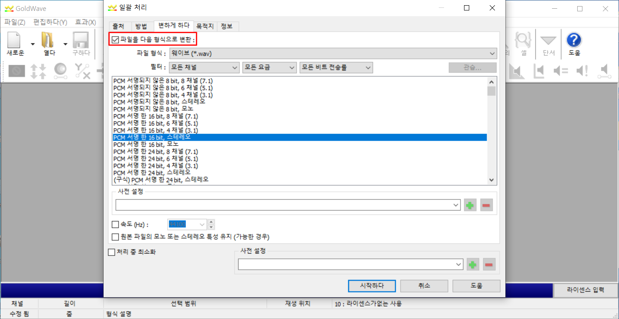Viewport: 619px width, 319px height.
Task: Select PCM 서명 한 16 bit, 스테레오
Action: click(300, 137)
